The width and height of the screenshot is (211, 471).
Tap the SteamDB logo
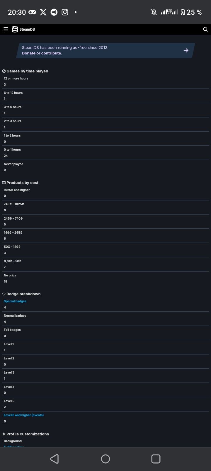[23, 29]
